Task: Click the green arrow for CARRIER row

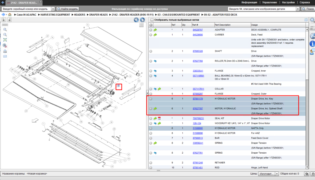Action: [155, 35]
